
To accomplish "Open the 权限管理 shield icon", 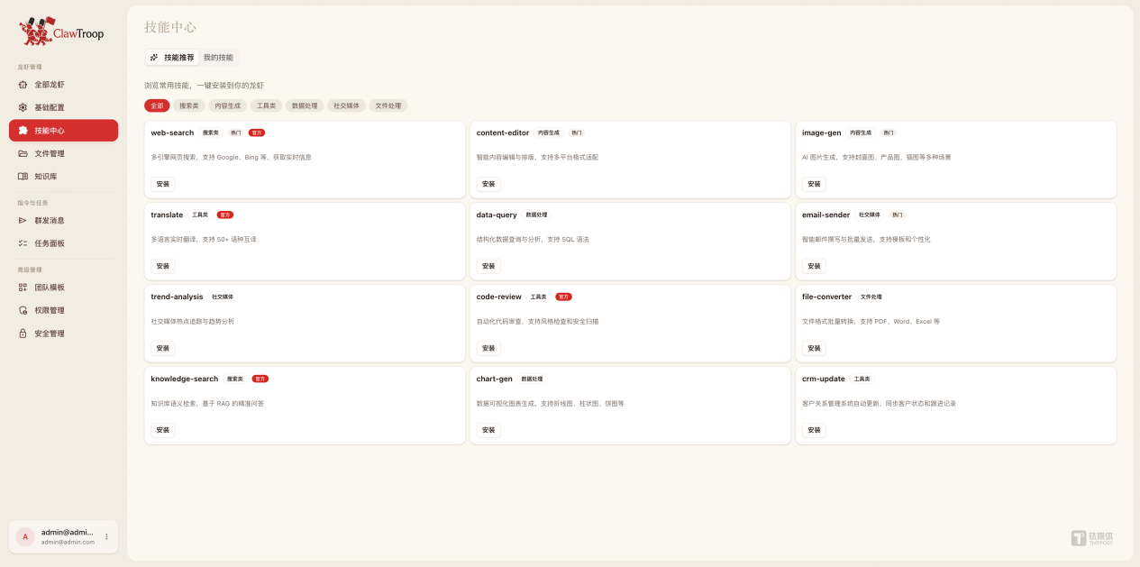I will click(23, 310).
